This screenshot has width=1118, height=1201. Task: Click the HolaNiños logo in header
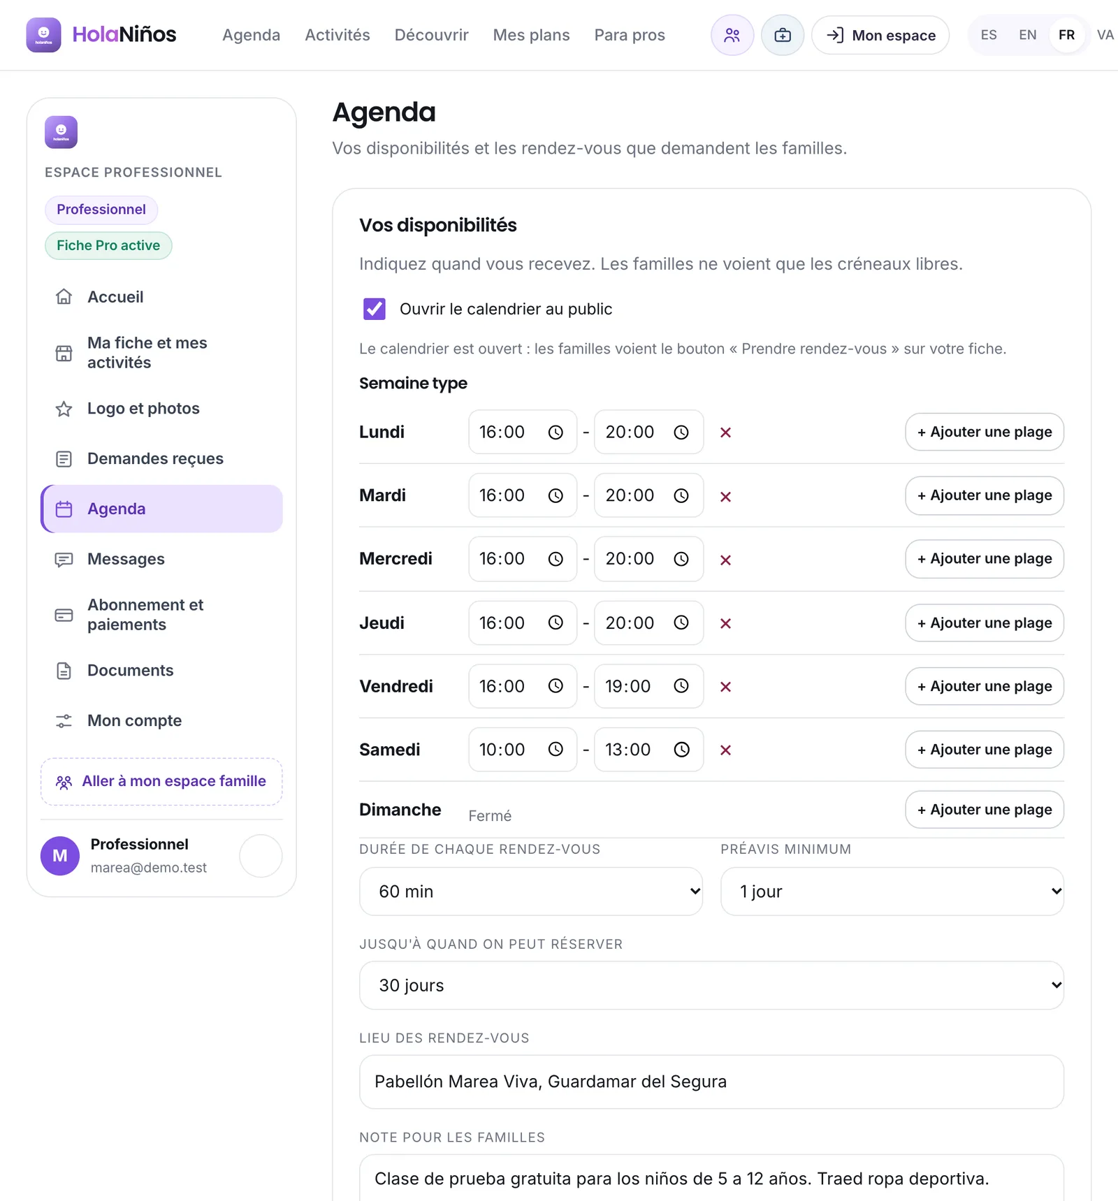(101, 35)
